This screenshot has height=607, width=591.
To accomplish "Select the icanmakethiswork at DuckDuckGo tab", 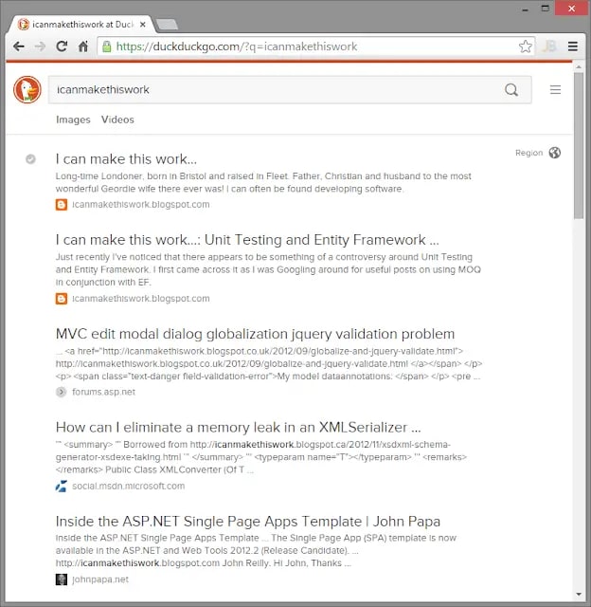I will [82, 25].
